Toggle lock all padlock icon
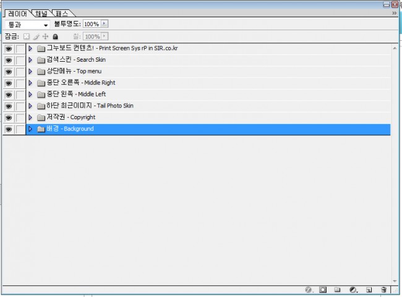This screenshot has width=402, height=297. click(55, 36)
